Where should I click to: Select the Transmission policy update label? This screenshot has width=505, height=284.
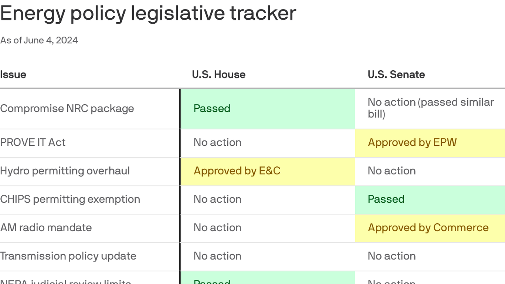(x=68, y=256)
